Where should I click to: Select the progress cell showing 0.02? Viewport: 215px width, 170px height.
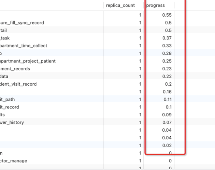tap(159, 146)
